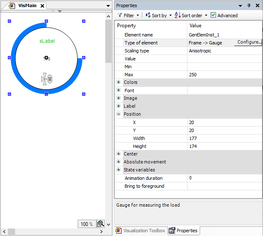Click the valve motor symbol in gauge
Image resolution: width=263 pixels, height=236 pixels.
(x=47, y=78)
